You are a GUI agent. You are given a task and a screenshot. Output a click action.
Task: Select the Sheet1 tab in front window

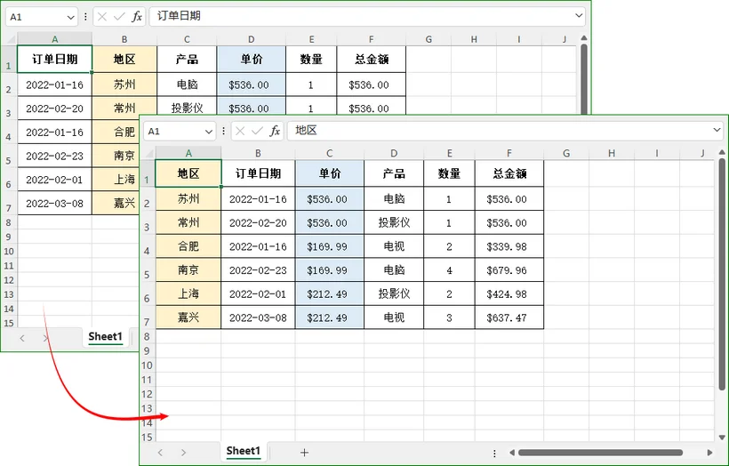click(244, 451)
